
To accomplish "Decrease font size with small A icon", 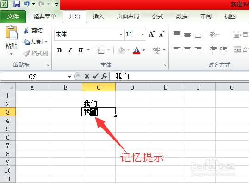I will click(162, 34).
